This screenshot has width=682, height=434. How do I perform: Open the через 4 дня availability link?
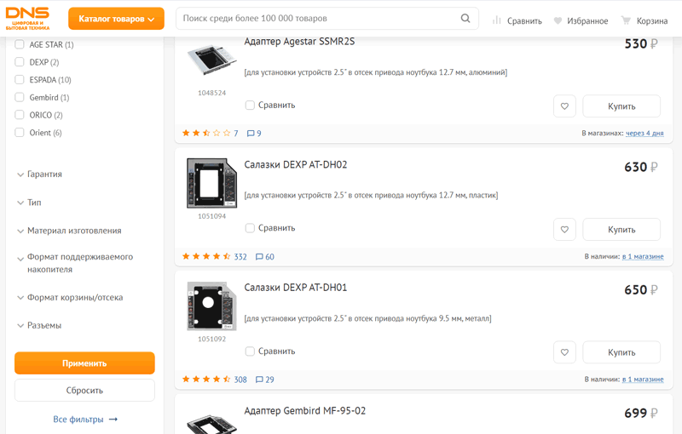click(644, 134)
